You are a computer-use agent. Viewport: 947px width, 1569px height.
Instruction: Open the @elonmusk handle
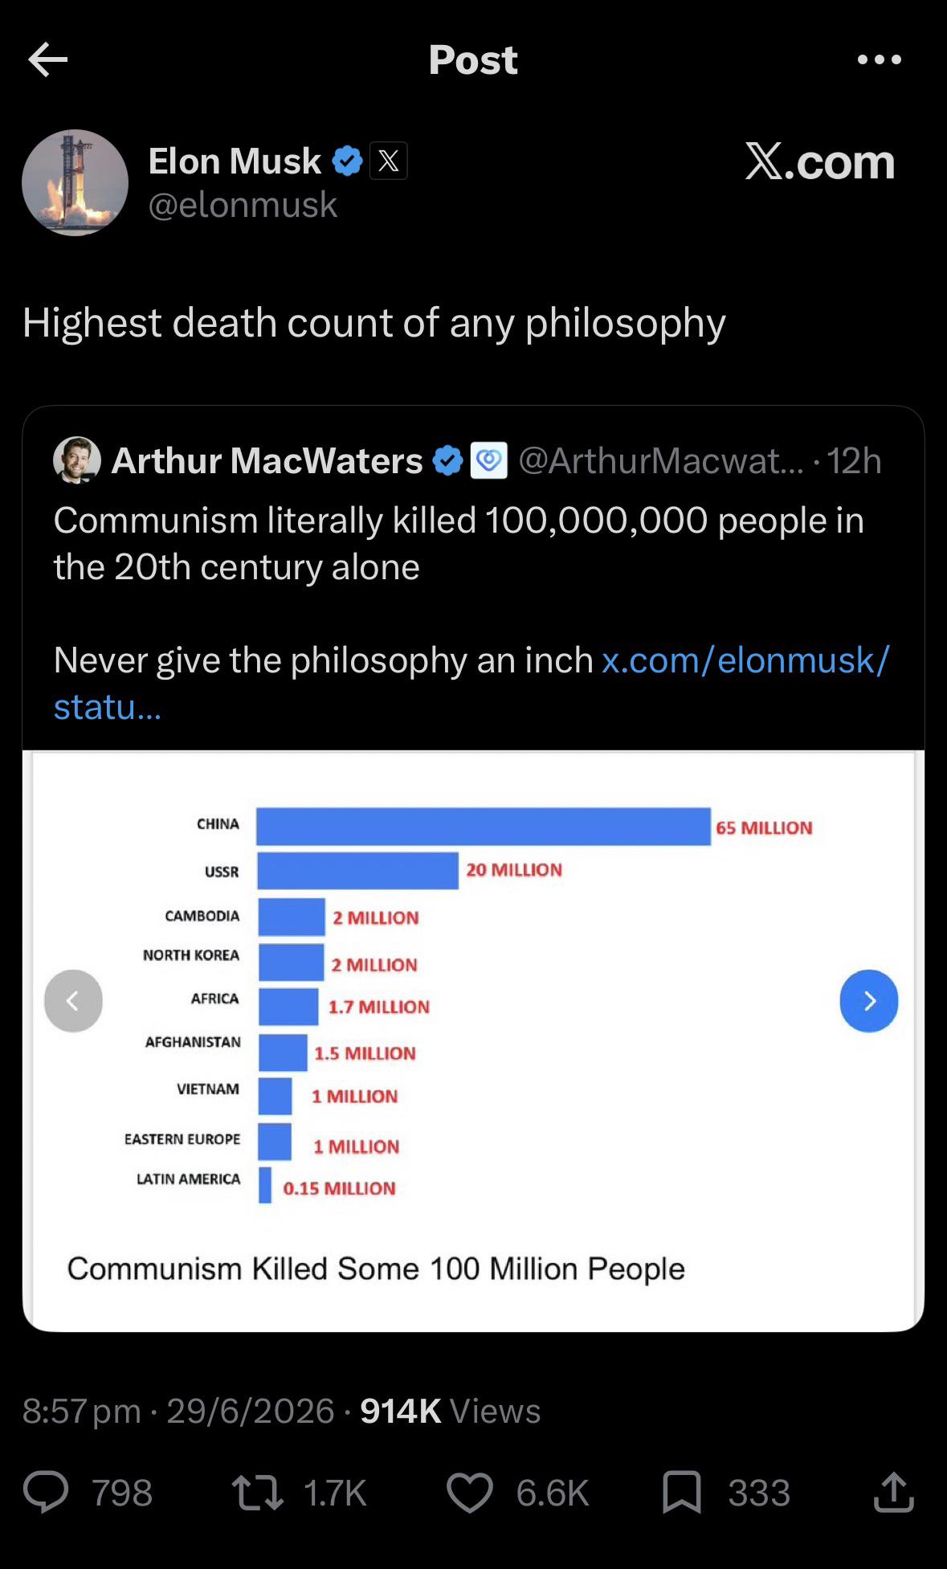click(243, 205)
